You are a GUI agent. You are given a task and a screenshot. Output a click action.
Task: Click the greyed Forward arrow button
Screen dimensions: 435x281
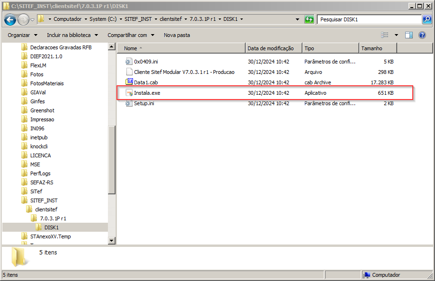click(x=23, y=20)
